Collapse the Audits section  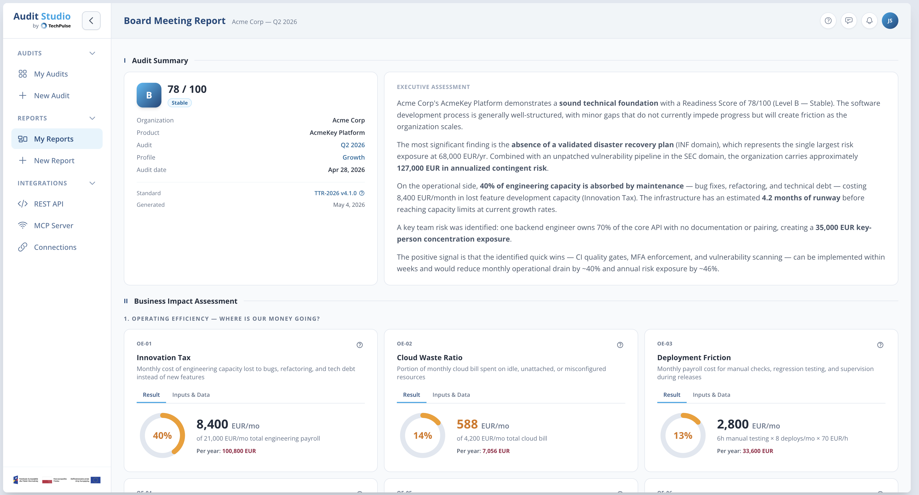click(92, 53)
